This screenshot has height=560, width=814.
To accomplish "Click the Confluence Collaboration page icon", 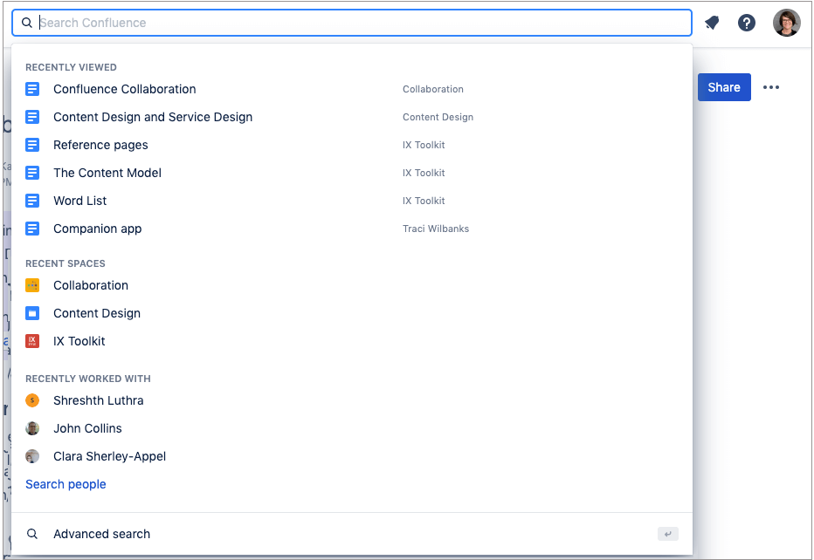I will tap(32, 88).
